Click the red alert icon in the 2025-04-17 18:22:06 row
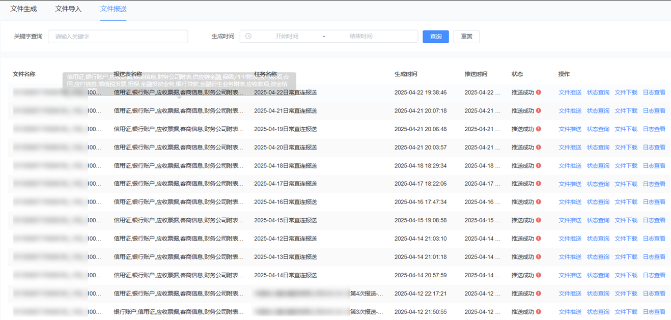Viewport: 671px width, 320px height. coord(539,184)
